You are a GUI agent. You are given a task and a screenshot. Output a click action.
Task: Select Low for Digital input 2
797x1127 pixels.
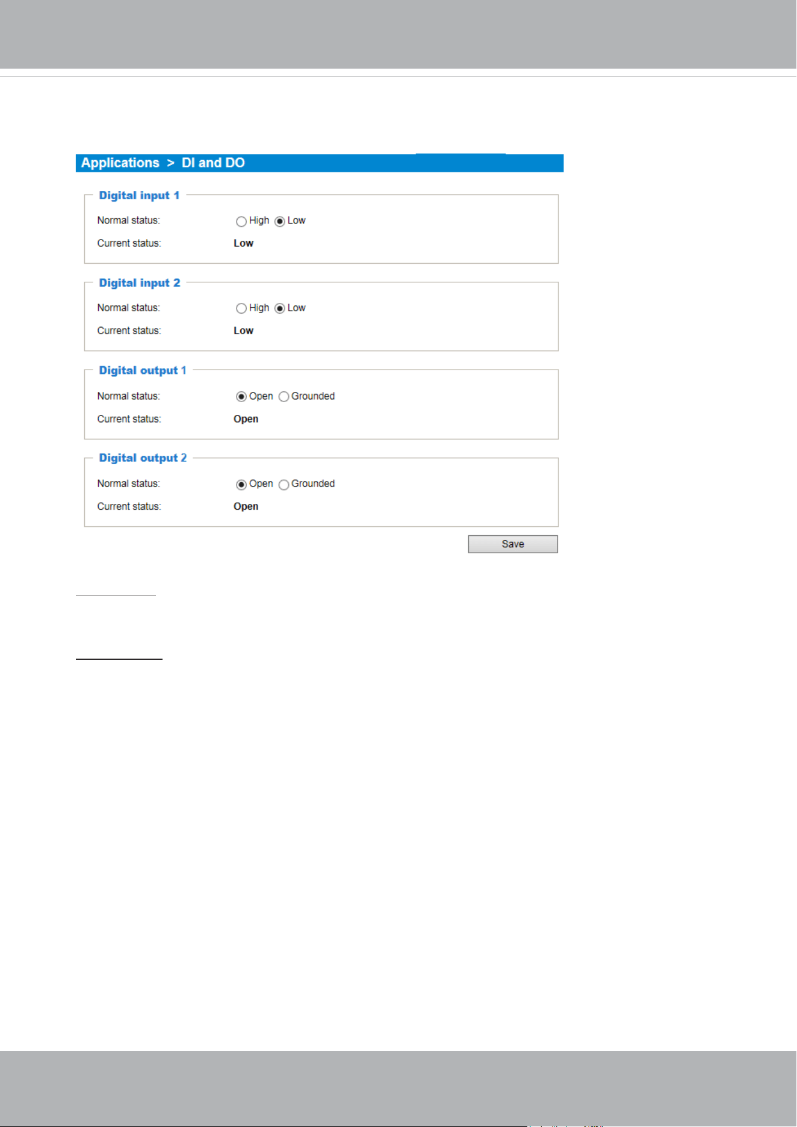click(280, 309)
